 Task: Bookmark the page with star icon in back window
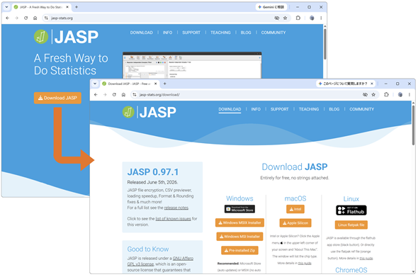(286, 18)
